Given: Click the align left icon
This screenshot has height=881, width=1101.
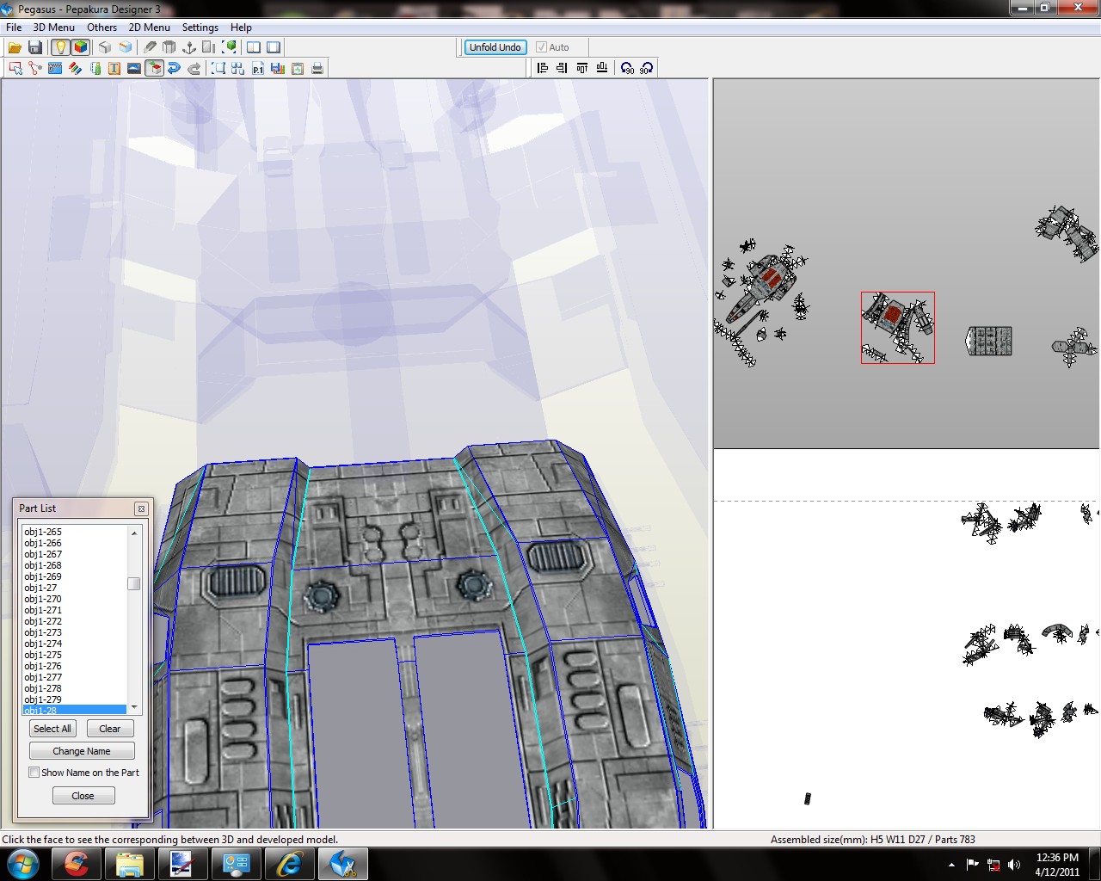Looking at the screenshot, I should click(543, 68).
